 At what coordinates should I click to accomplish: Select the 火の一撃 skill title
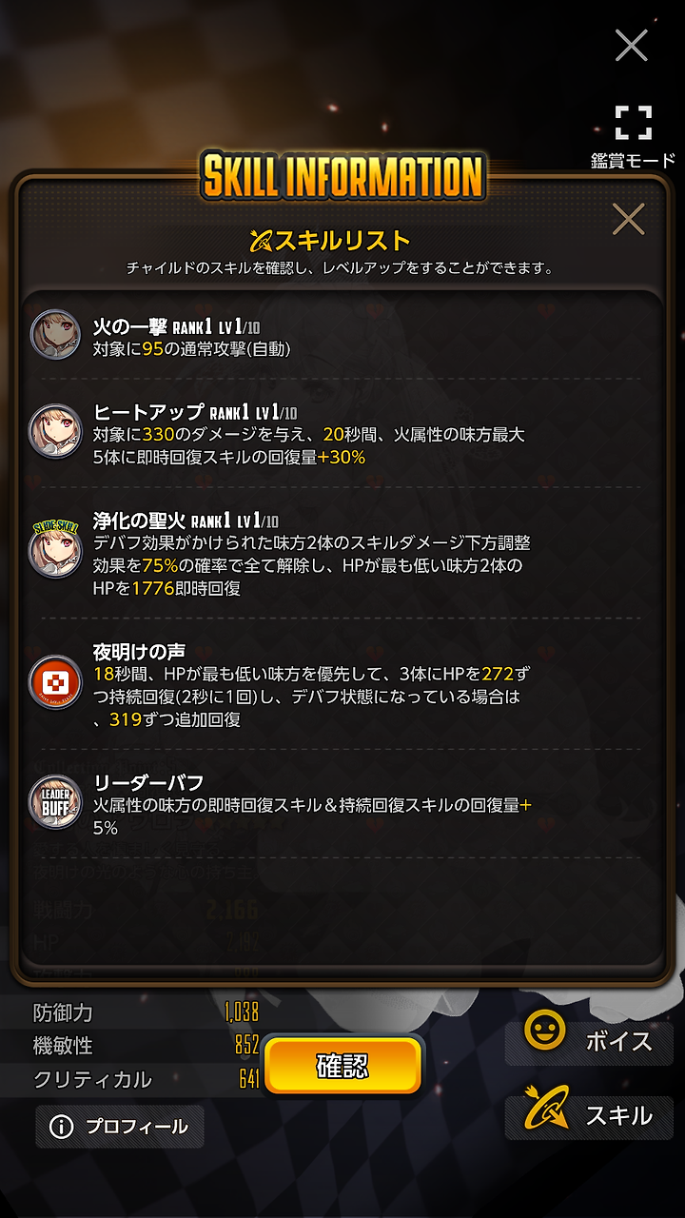pos(129,327)
